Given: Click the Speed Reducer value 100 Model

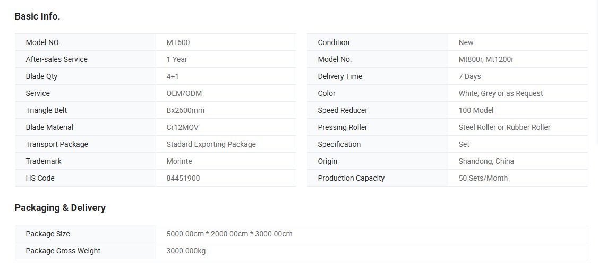Looking at the screenshot, I should pyautogui.click(x=476, y=110).
